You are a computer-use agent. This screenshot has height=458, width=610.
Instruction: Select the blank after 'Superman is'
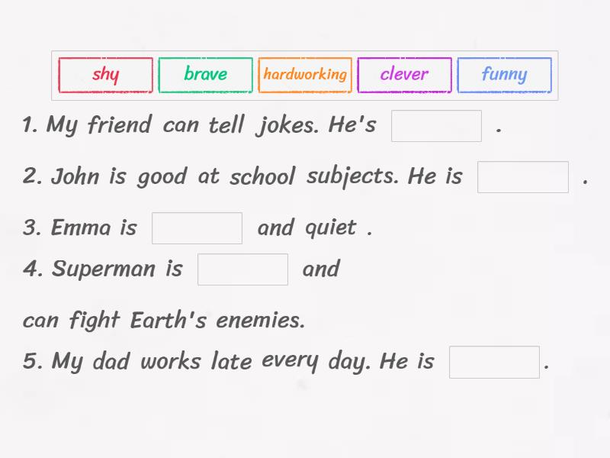click(x=242, y=269)
